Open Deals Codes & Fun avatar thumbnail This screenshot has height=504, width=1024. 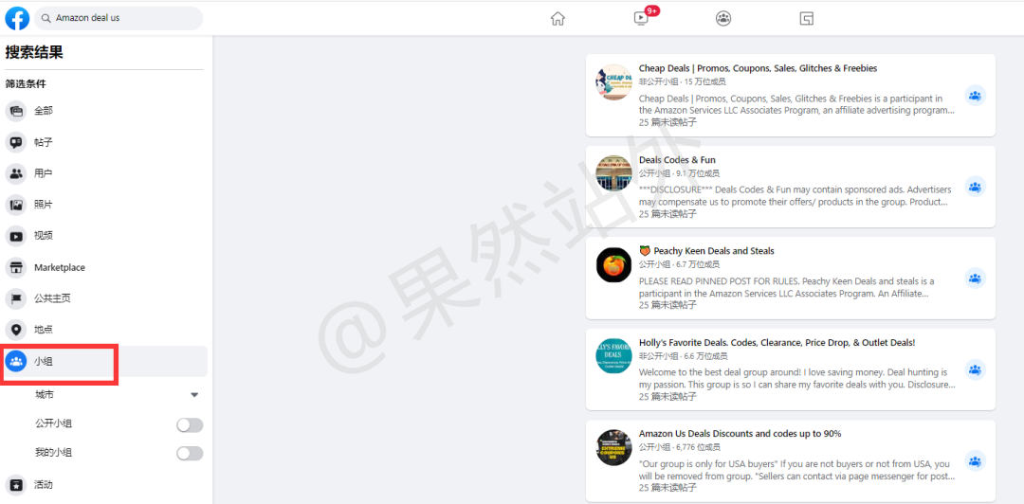[613, 173]
